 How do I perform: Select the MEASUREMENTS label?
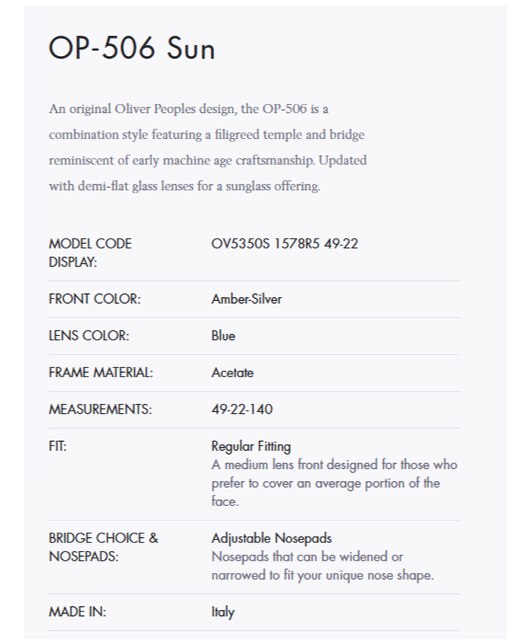coord(100,410)
